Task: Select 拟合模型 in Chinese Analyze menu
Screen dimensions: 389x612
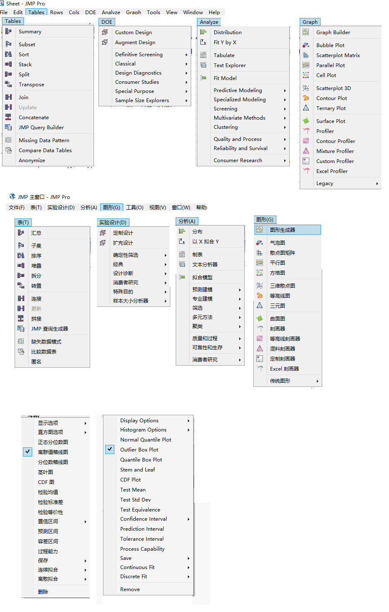Action: pyautogui.click(x=202, y=277)
